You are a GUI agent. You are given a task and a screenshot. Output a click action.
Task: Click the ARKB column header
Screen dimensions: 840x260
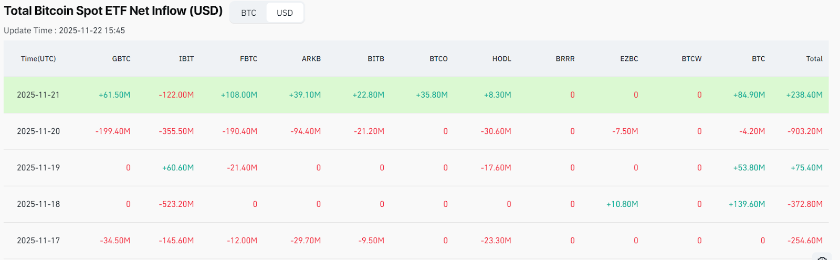click(311, 59)
